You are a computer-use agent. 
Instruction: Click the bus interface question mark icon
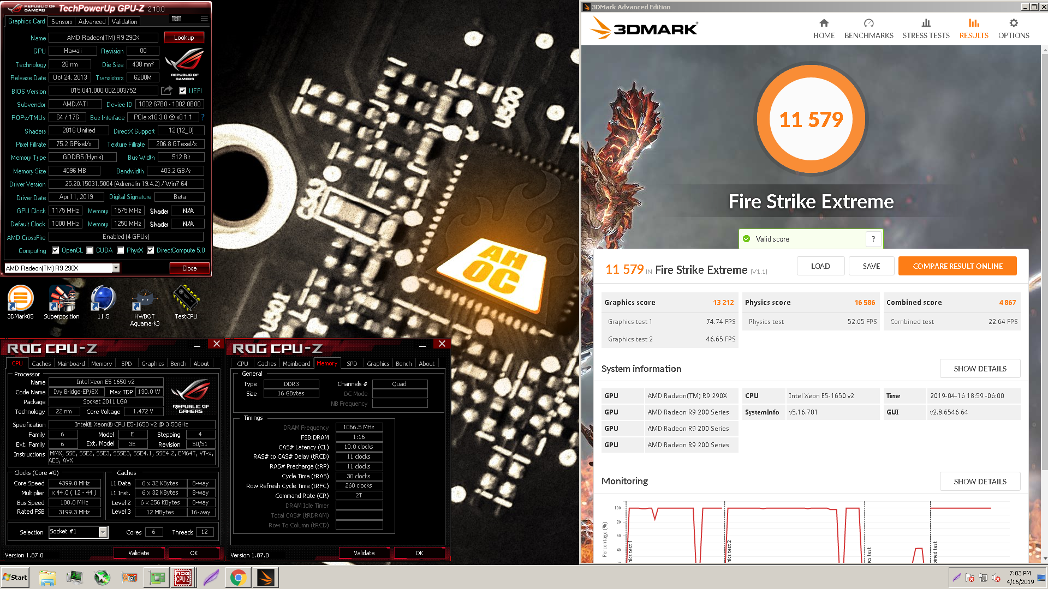[x=203, y=117]
